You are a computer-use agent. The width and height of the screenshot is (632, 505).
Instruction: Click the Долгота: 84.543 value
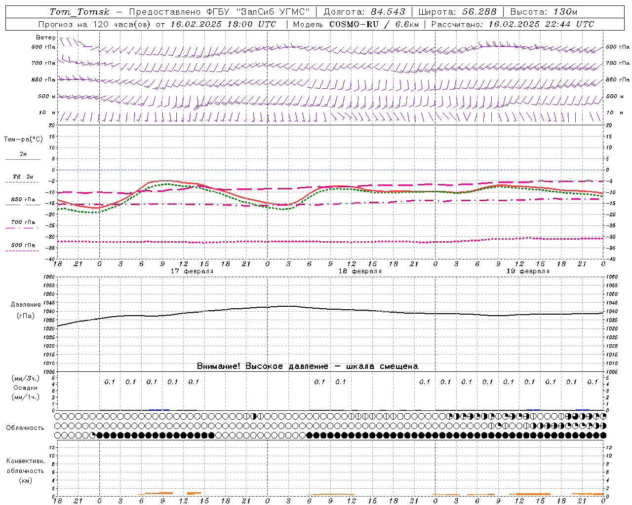coord(364,12)
